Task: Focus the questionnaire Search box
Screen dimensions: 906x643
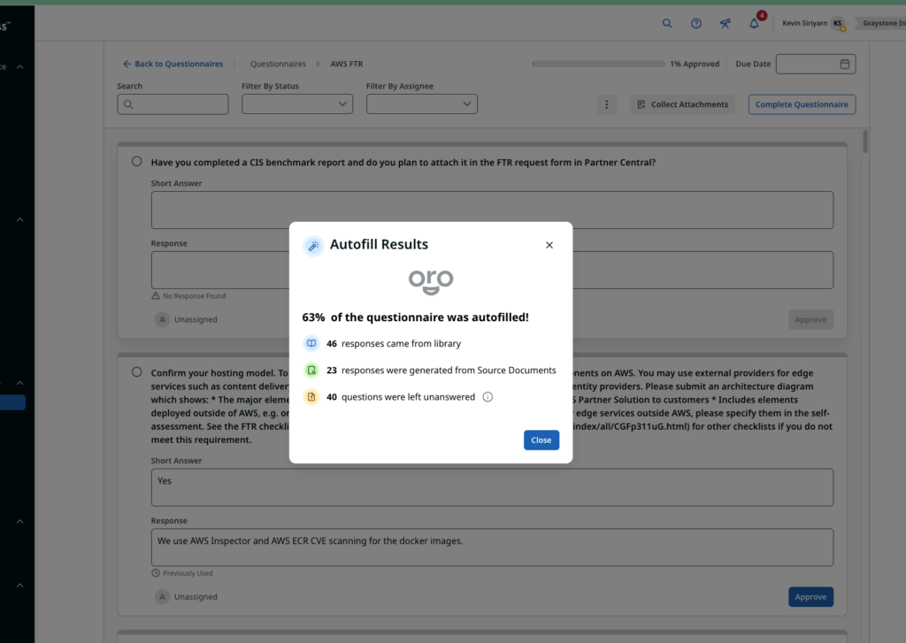Action: [173, 104]
